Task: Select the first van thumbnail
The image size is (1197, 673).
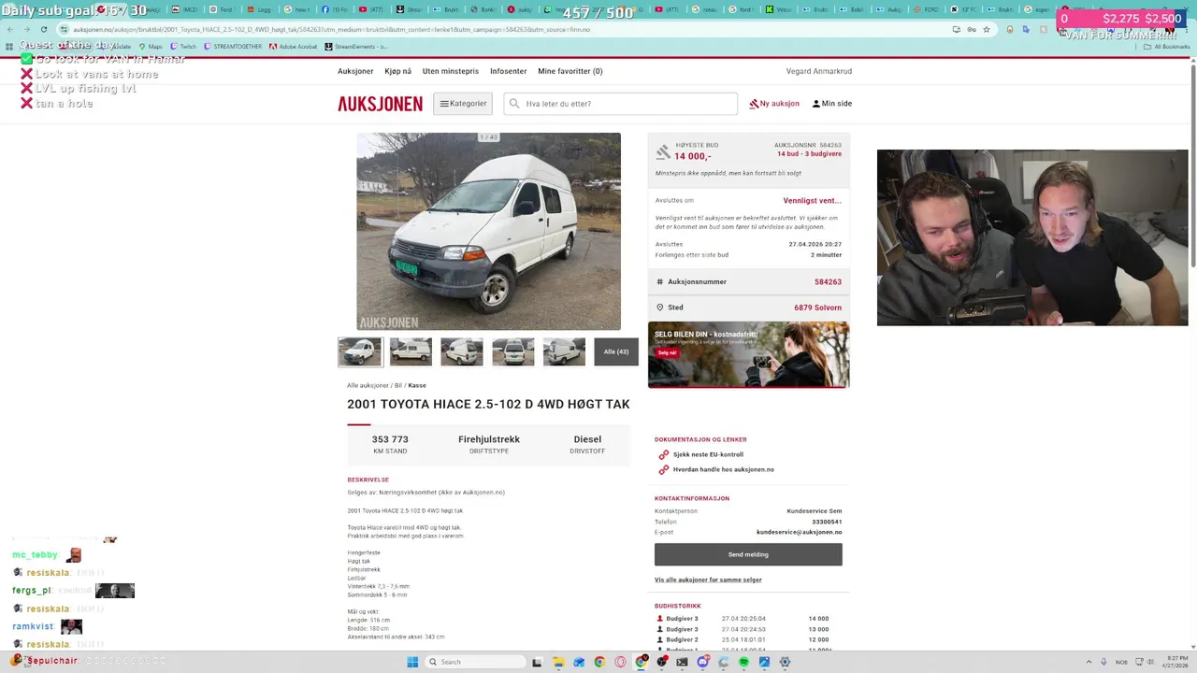Action: (360, 351)
